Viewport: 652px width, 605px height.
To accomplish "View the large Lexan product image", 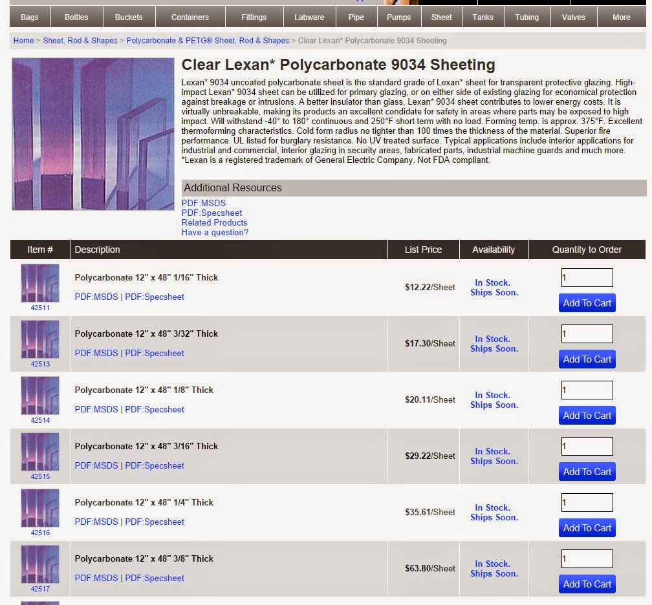I will click(93, 134).
